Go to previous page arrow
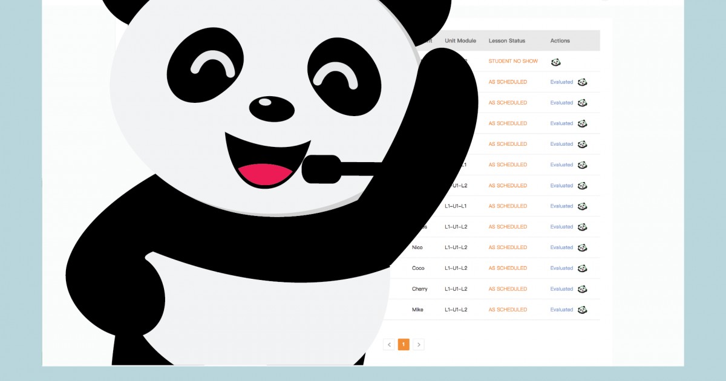Screen dimensions: 726x381 point(390,345)
